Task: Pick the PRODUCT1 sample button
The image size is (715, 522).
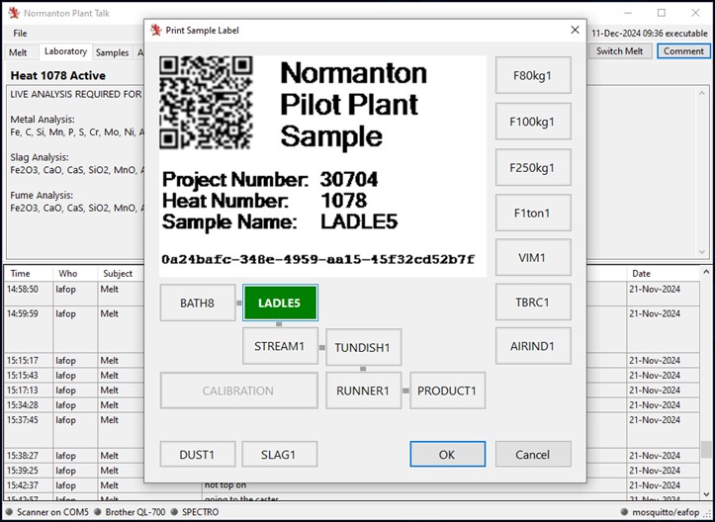Action: (447, 391)
